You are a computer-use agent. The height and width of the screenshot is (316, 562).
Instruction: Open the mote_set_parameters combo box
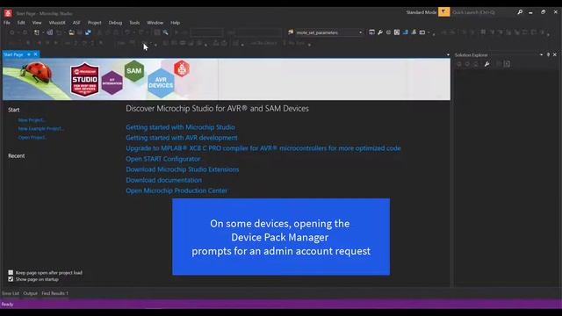(328, 32)
